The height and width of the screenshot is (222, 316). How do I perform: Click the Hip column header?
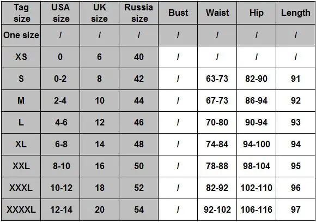pyautogui.click(x=257, y=13)
